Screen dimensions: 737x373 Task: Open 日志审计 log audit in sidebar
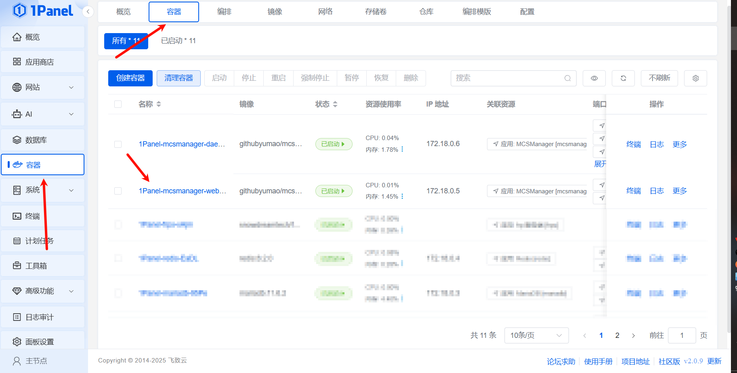42,317
